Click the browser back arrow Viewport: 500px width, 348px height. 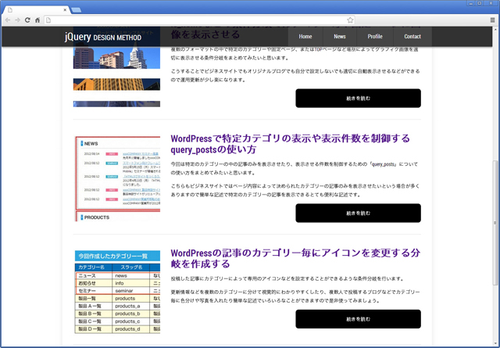pos(7,20)
